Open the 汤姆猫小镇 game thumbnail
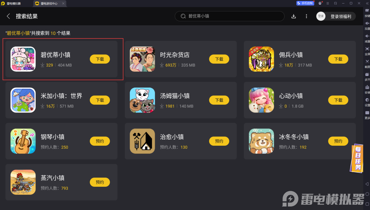This screenshot has height=210, width=370. 142,100
